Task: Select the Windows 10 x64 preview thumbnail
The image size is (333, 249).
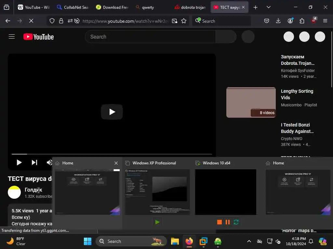Action: pos(226,192)
